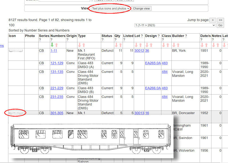
Task: Click Type column sort down arrow
Action: (x=80, y=45)
